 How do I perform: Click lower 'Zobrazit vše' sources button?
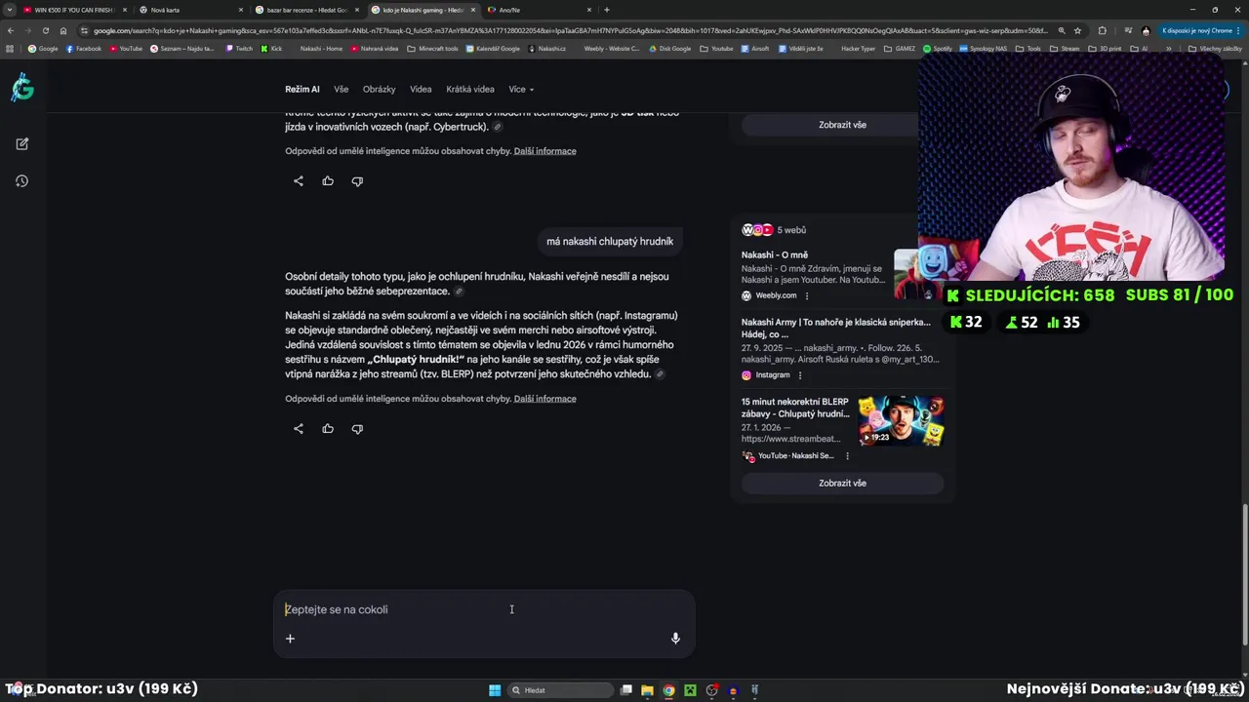coord(842,483)
